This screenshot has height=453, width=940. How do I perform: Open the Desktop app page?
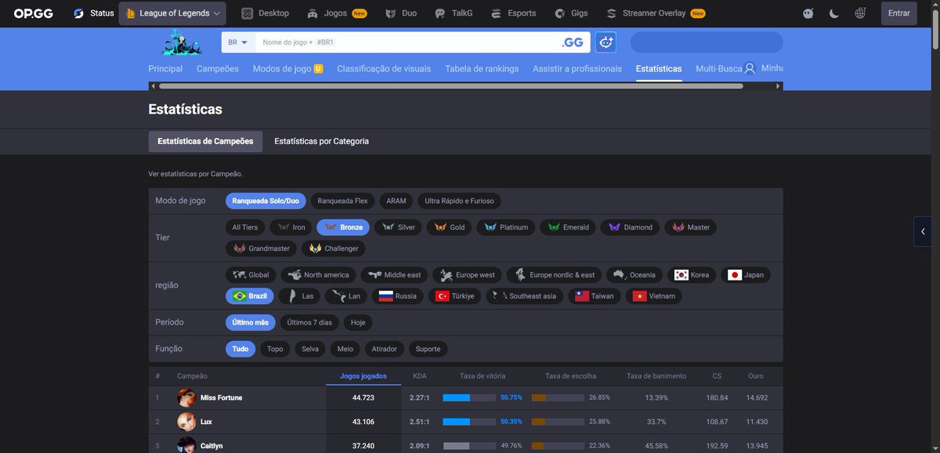pyautogui.click(x=265, y=13)
